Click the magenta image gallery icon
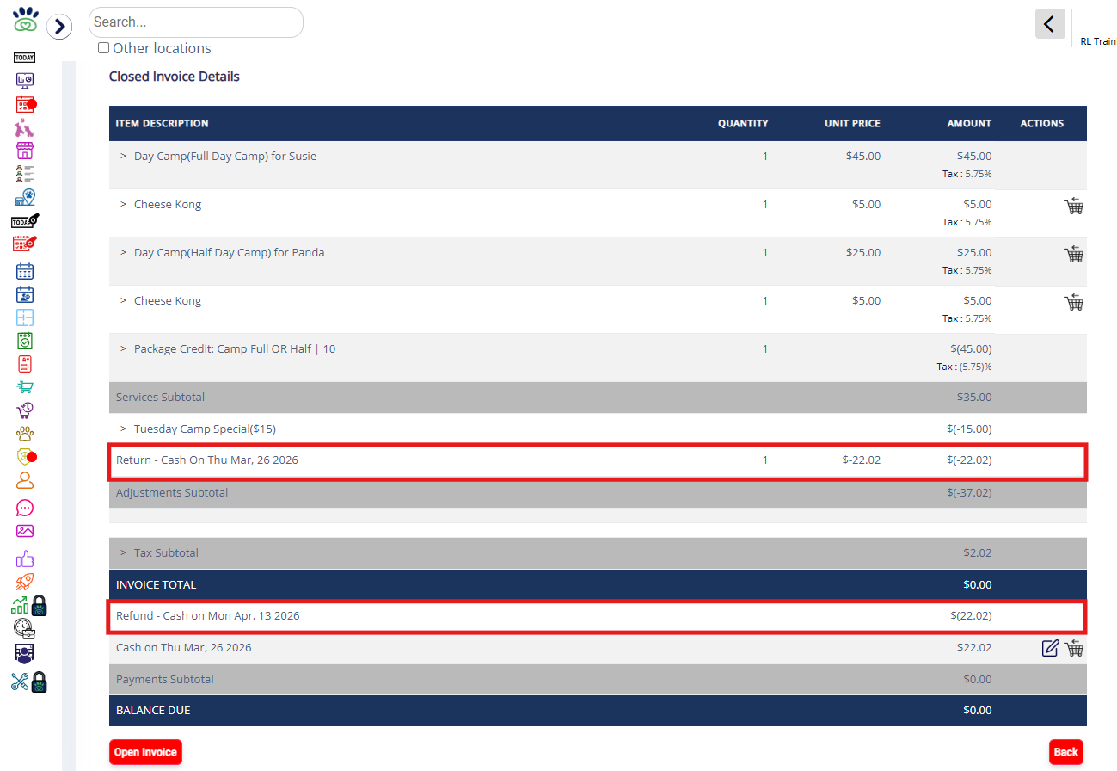 25,531
